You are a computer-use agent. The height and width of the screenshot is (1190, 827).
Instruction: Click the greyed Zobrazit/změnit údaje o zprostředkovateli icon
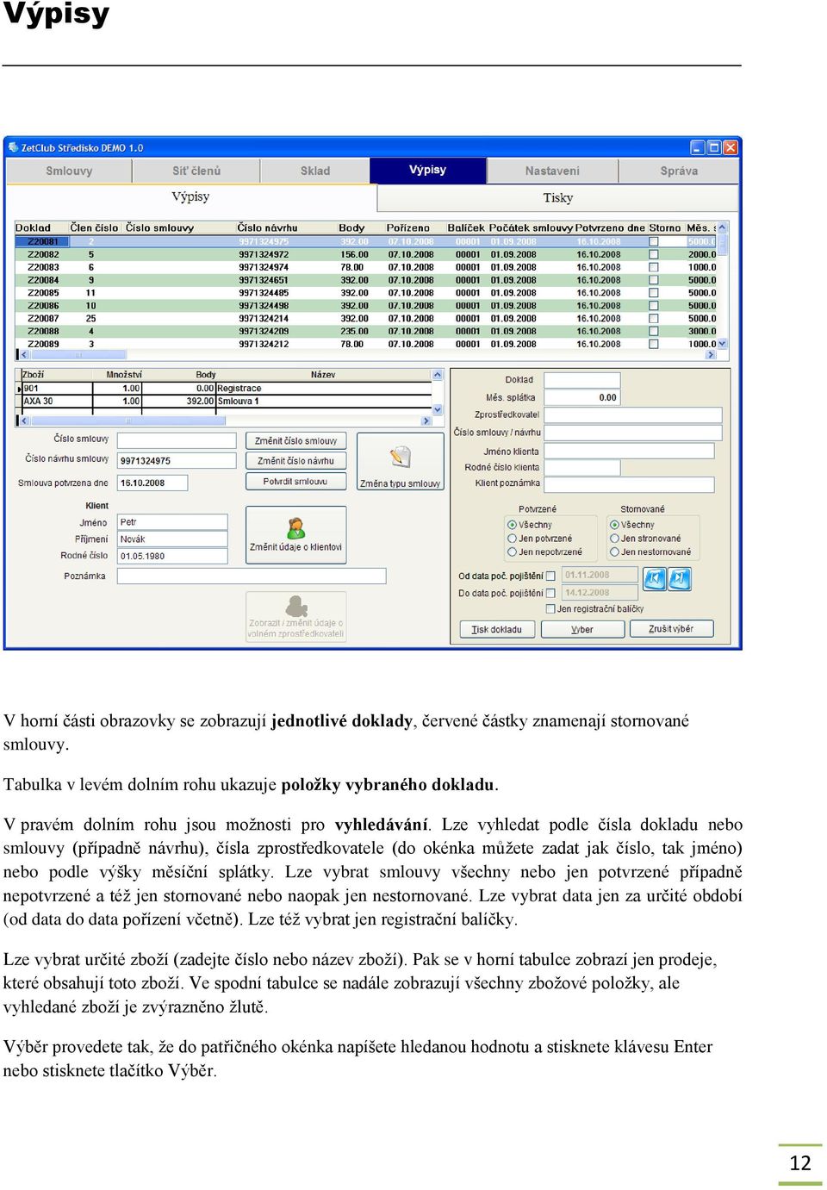(x=296, y=606)
